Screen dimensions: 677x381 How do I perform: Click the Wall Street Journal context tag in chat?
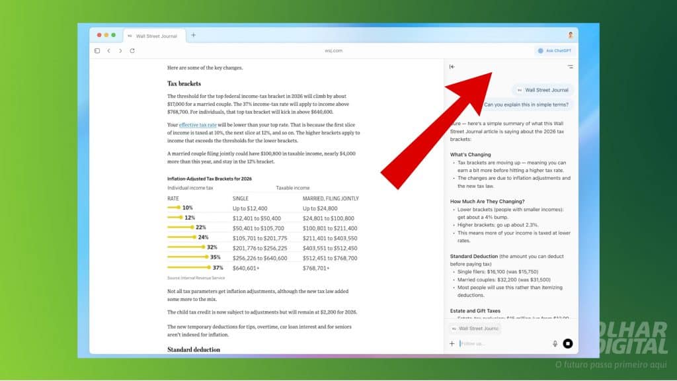click(x=543, y=90)
